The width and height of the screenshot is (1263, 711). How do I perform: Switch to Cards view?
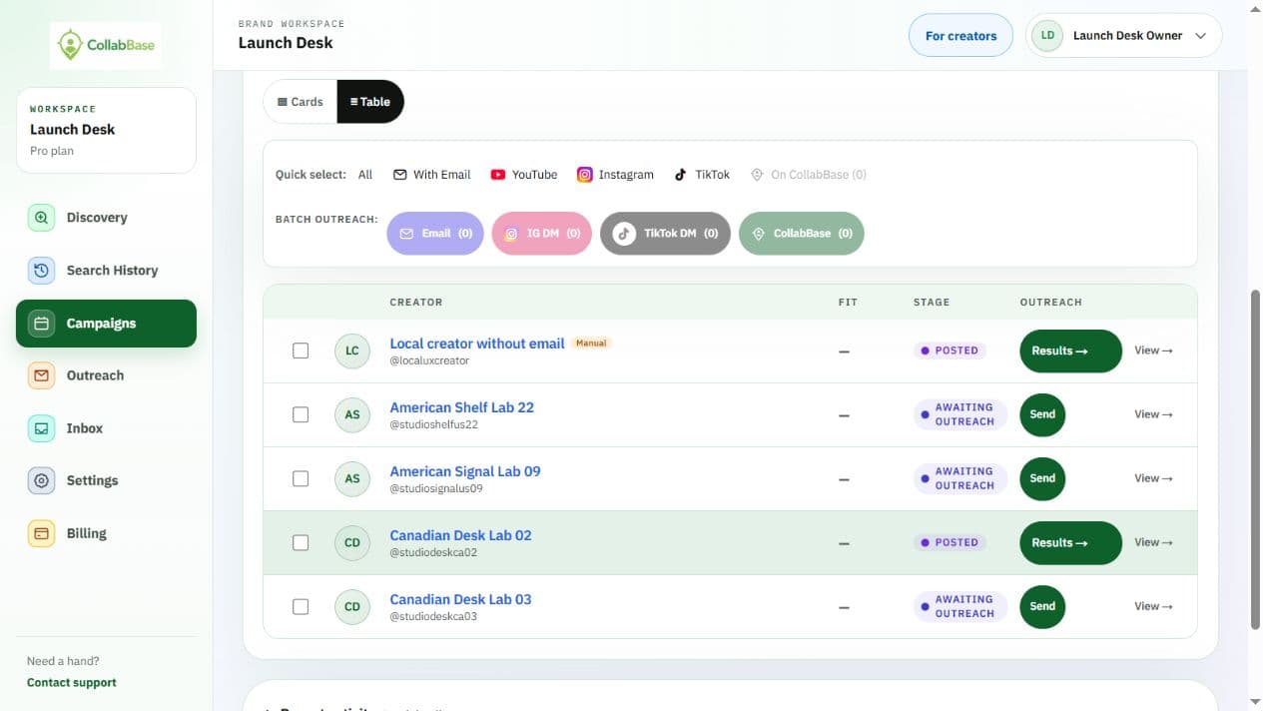click(x=301, y=102)
